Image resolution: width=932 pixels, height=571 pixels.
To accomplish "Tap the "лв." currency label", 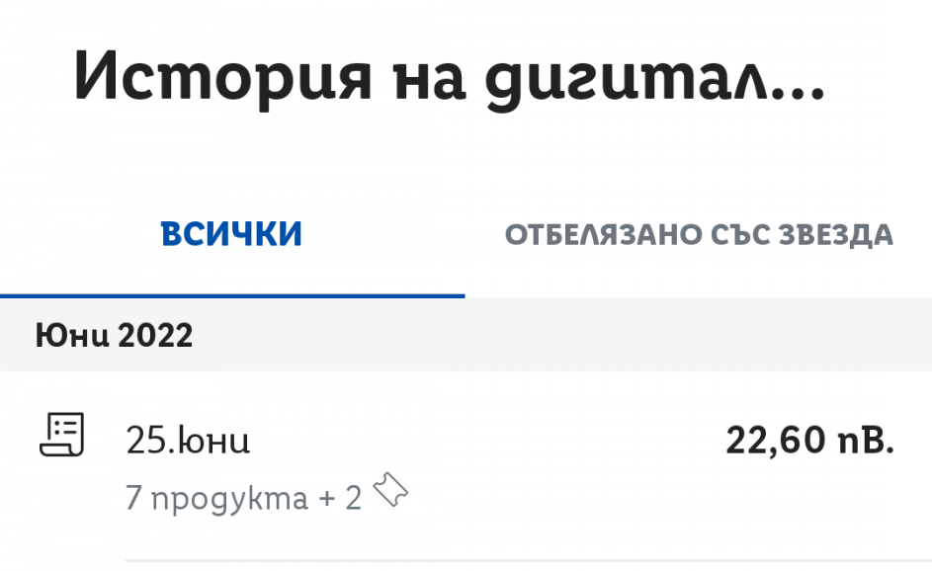I will click(x=865, y=441).
